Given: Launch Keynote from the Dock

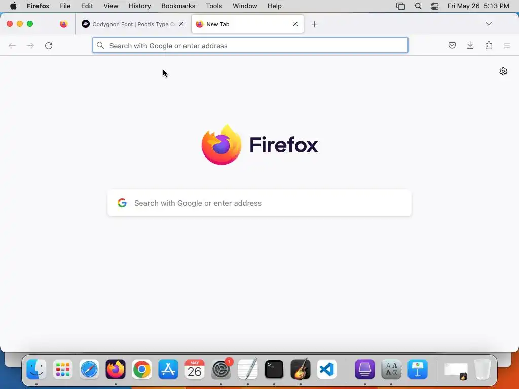Looking at the screenshot, I should point(418,369).
